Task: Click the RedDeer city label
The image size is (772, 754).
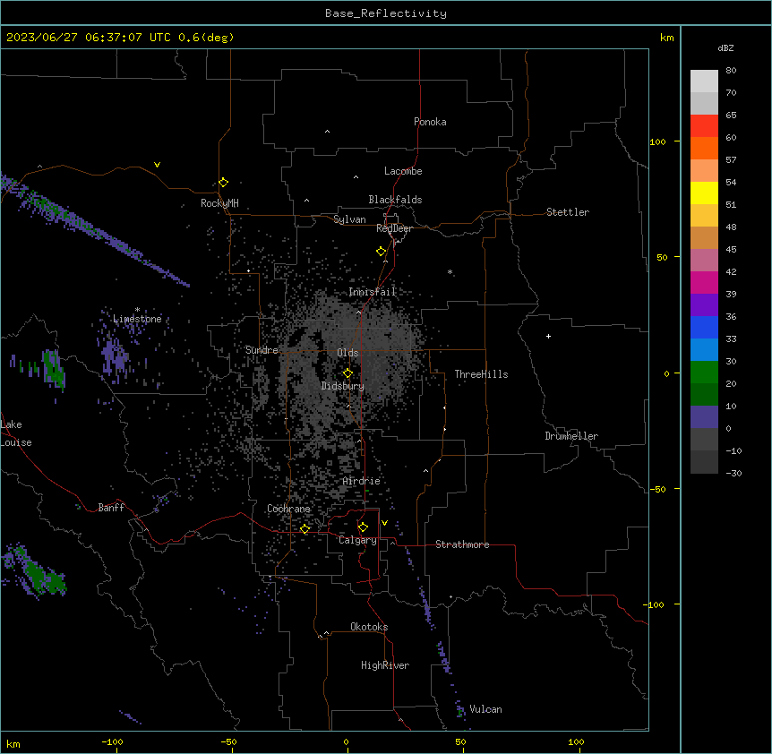Action: pyautogui.click(x=394, y=228)
